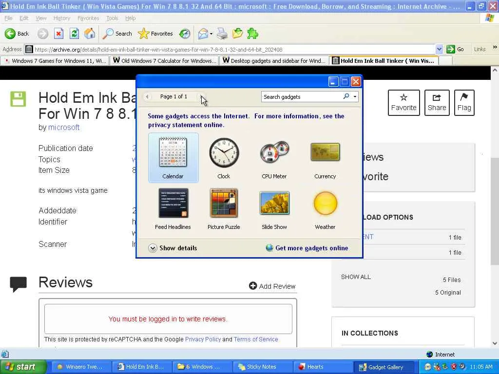Click the Home page icon
499x374 pixels.
click(x=90, y=34)
